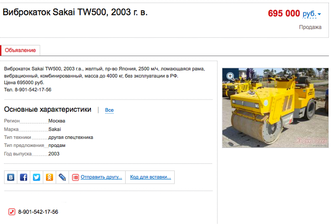
Task: Expand all characteristics via Все
Action: tap(109, 110)
